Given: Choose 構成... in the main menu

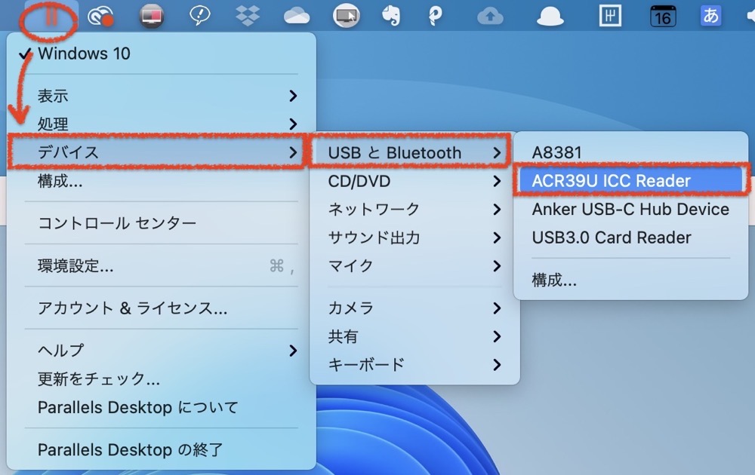Looking at the screenshot, I should point(162,181).
